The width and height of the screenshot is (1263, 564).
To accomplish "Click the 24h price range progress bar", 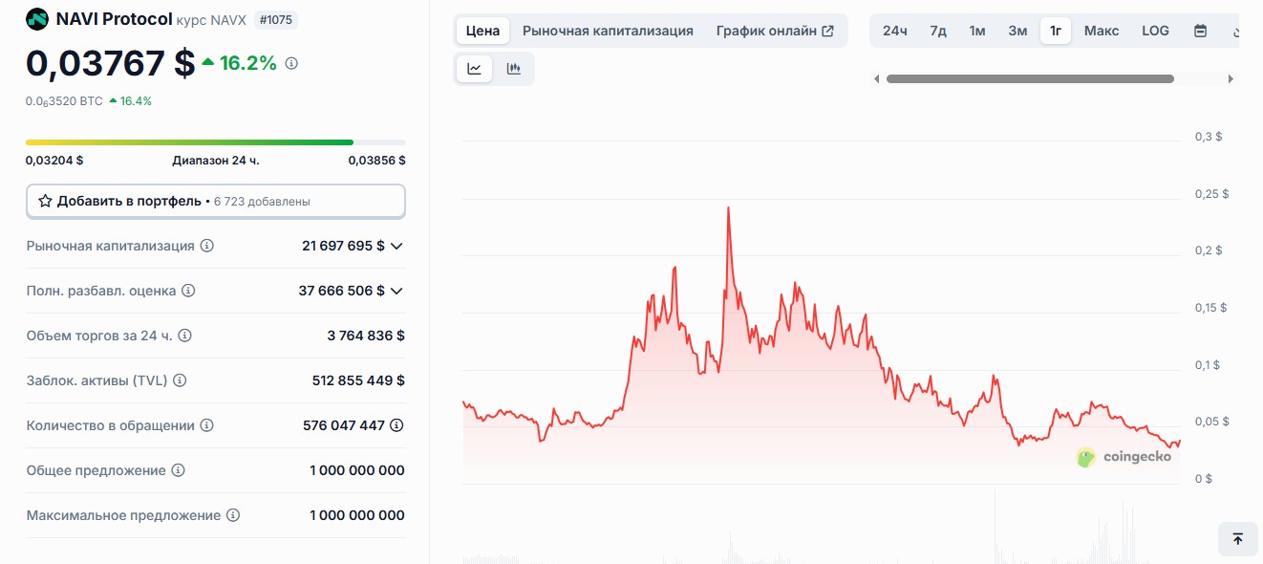I will click(x=215, y=142).
